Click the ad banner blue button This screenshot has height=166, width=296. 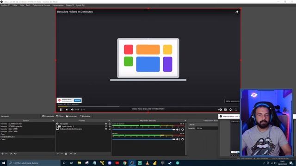(x=77, y=101)
